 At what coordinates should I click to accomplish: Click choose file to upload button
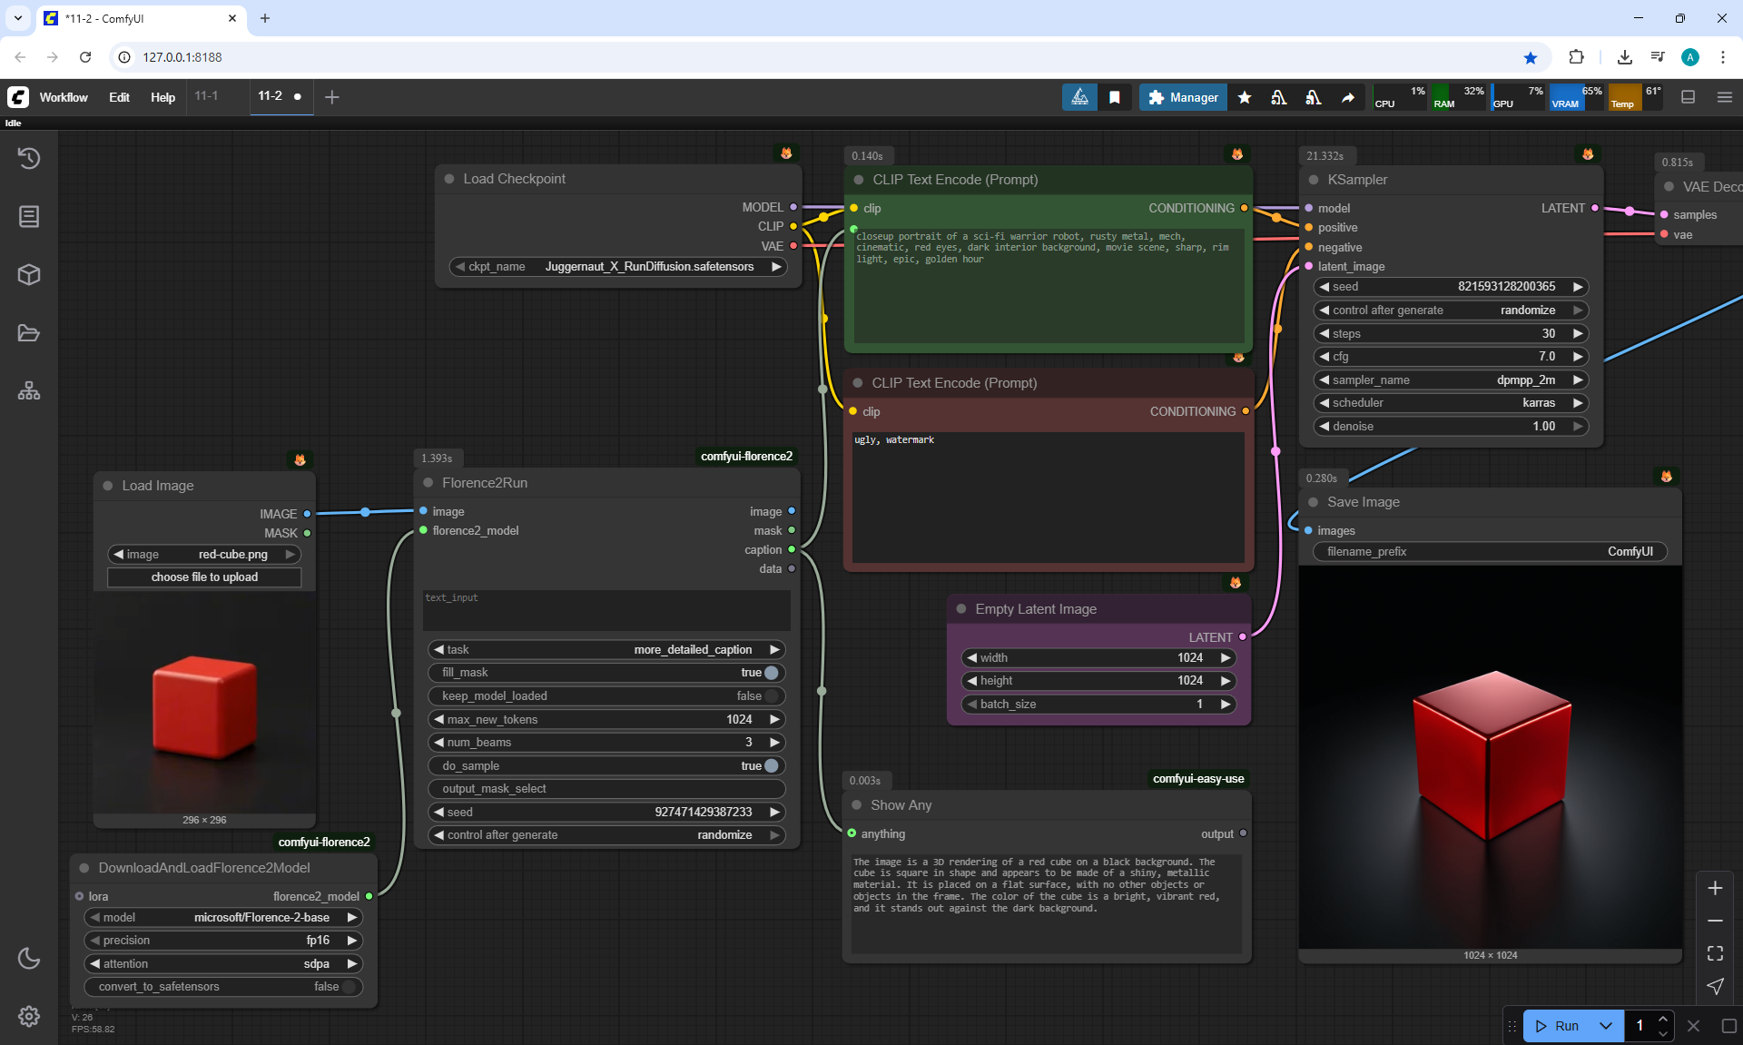click(x=204, y=577)
